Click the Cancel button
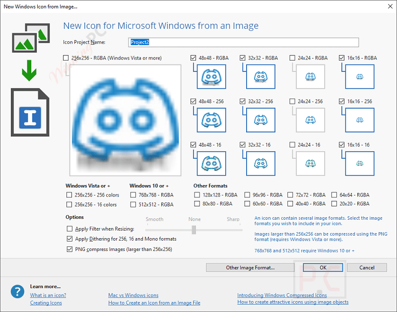The height and width of the screenshot is (312, 397). point(367,267)
